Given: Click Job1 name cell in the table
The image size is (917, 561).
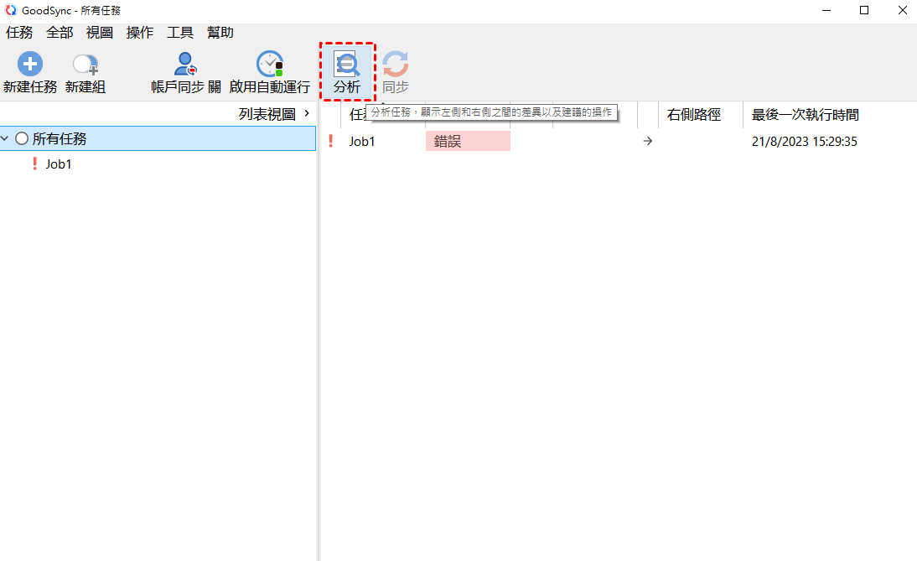Looking at the screenshot, I should (x=362, y=141).
